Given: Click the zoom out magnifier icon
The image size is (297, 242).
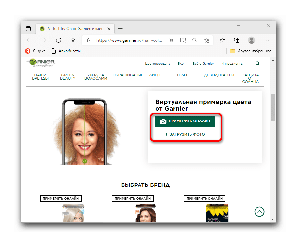Looking at the screenshot, I should 195,40.
